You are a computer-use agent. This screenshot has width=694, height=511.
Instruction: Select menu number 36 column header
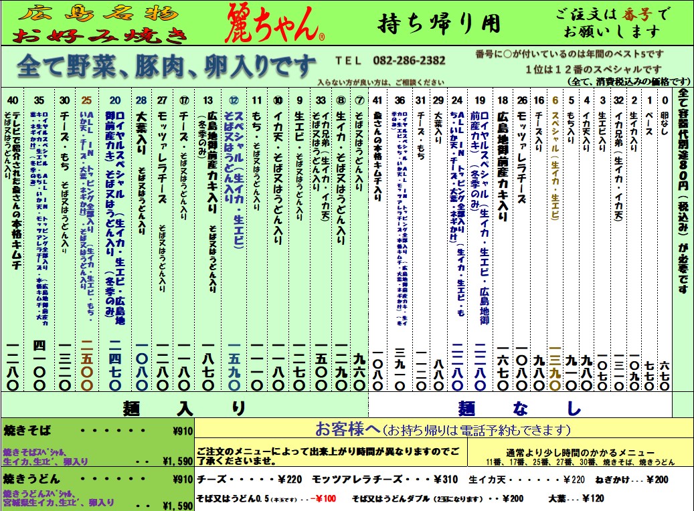pos(400,100)
